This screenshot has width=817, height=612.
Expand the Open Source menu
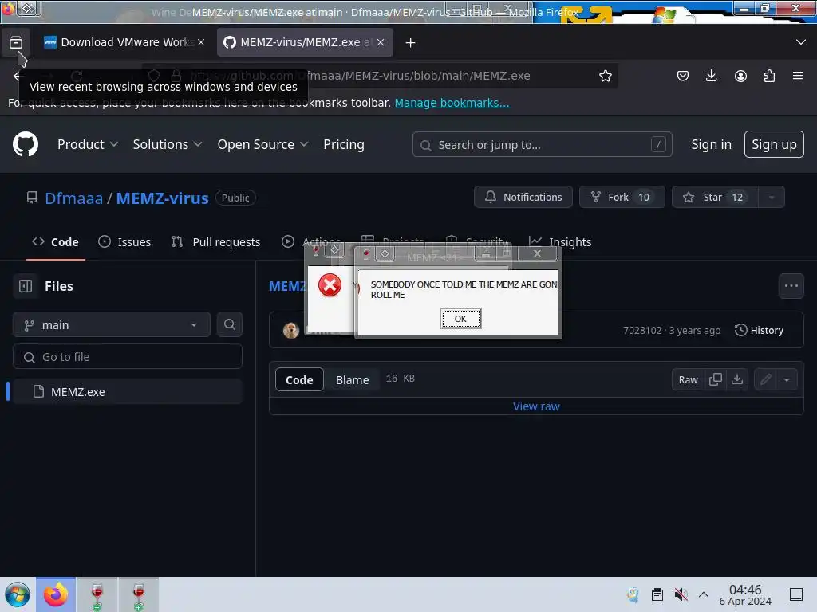point(262,144)
